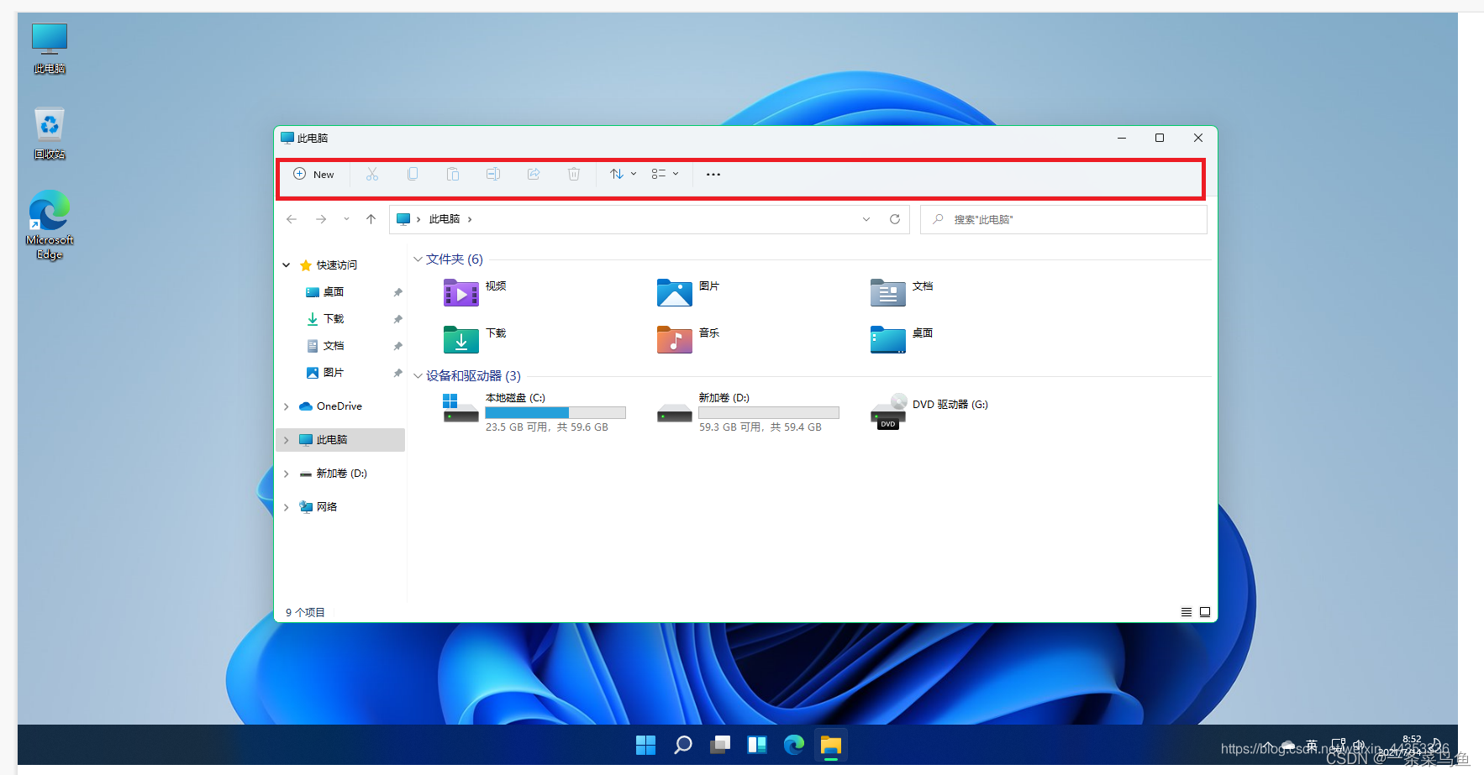
Task: Select the DVD 驱动器 (G:) drive
Action: [x=929, y=411]
